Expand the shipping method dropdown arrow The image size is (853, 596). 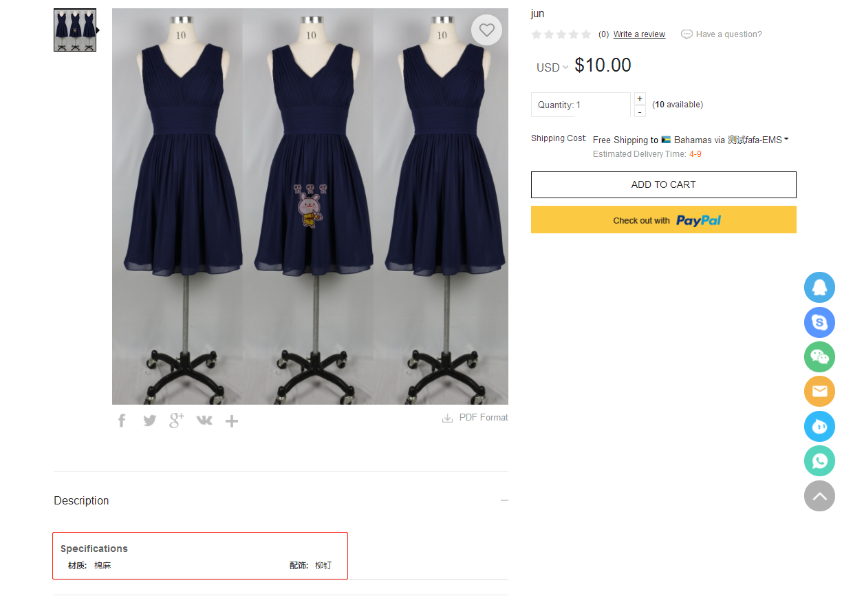(x=786, y=139)
